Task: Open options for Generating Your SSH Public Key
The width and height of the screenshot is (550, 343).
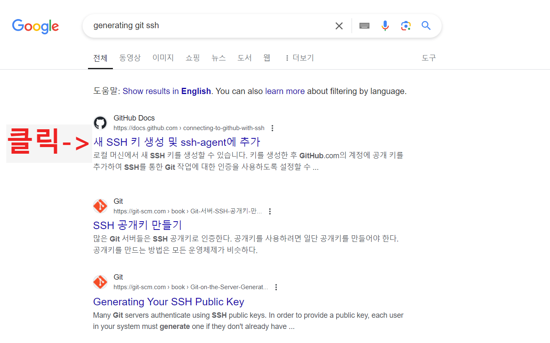Action: (276, 287)
